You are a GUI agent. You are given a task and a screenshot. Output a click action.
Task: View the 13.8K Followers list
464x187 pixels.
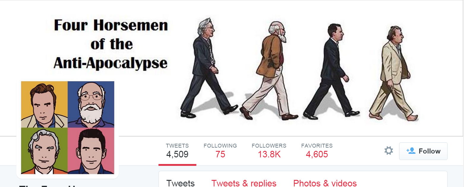[x=269, y=151]
